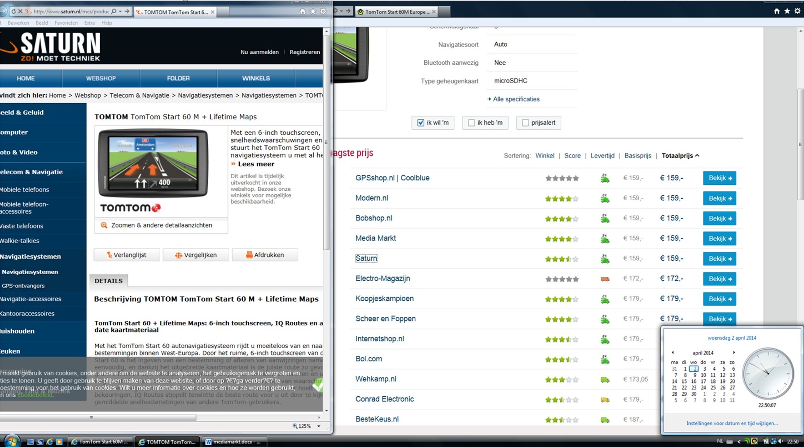Open the Favorieten menu
This screenshot has width=804, height=447.
pyautogui.click(x=66, y=23)
